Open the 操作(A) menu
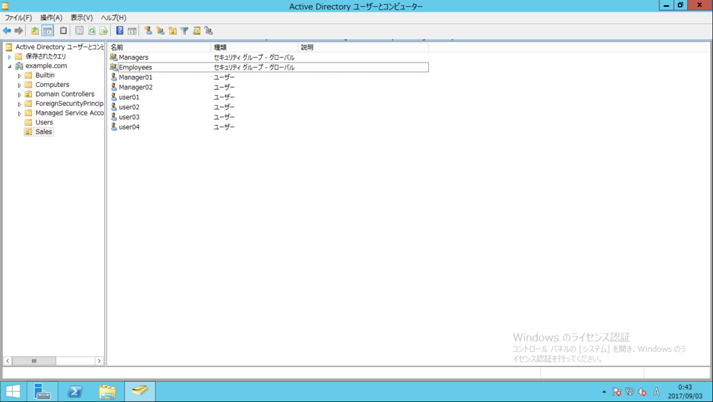This screenshot has height=402, width=713. [x=51, y=17]
